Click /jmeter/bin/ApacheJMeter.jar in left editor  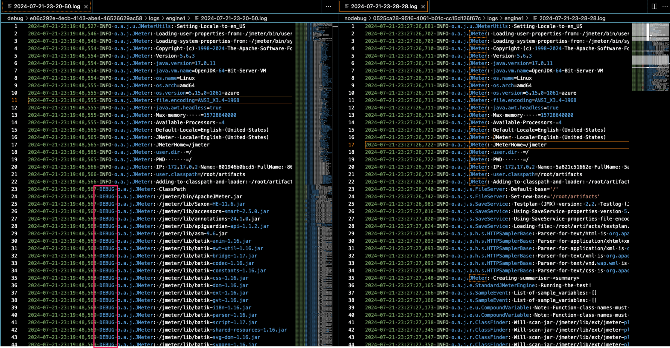click(201, 197)
